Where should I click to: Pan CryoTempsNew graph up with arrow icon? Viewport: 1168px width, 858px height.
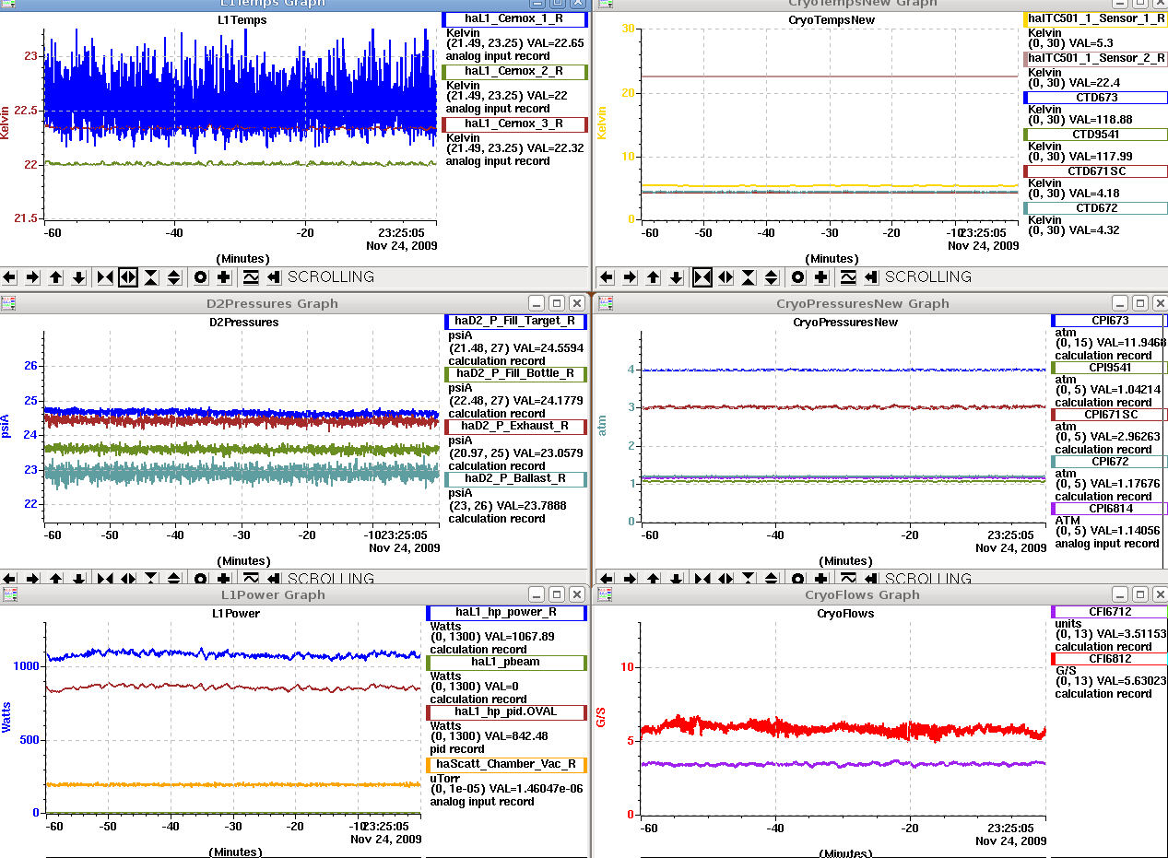click(653, 277)
